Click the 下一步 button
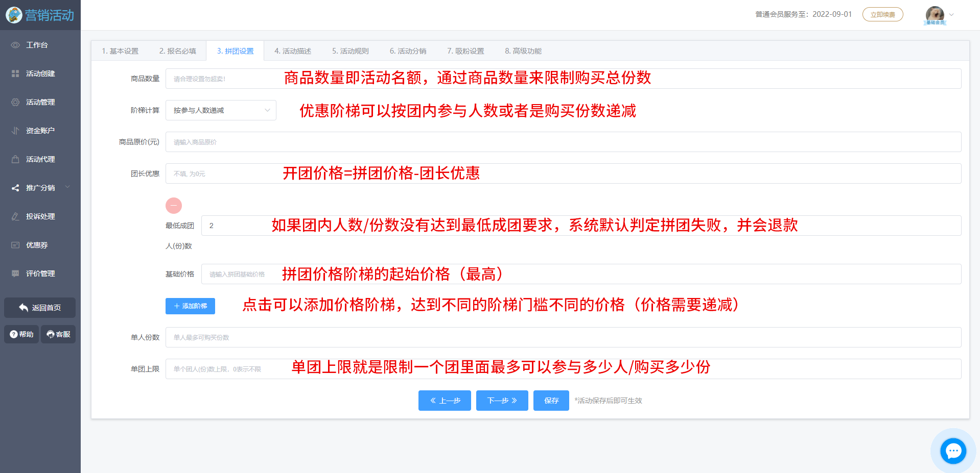 (502, 401)
